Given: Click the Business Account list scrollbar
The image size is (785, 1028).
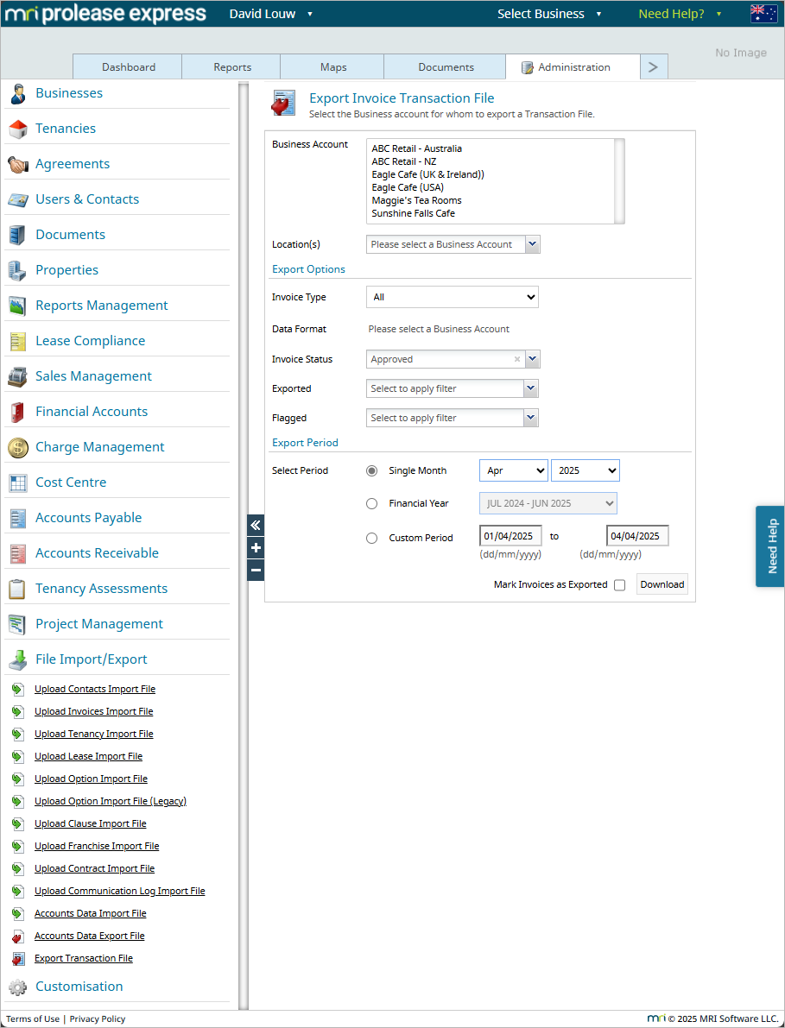Looking at the screenshot, I should 619,181.
